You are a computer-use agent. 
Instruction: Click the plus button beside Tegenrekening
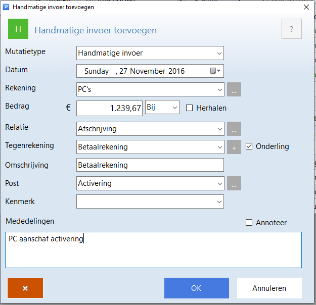coord(234,147)
